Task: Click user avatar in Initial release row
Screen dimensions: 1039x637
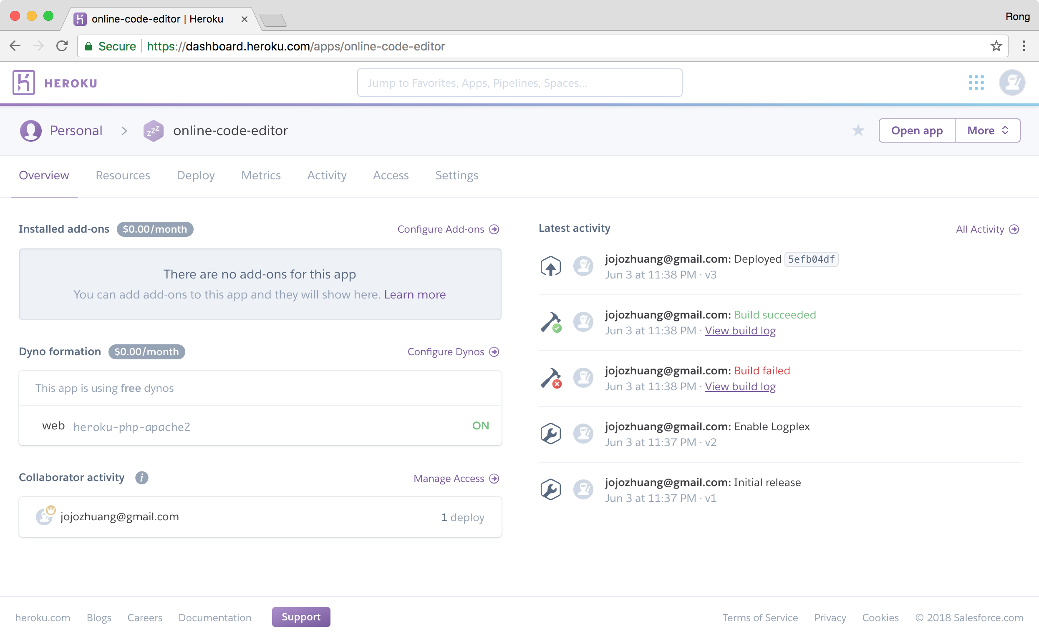Action: tap(584, 490)
